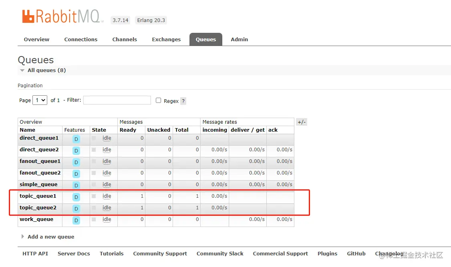The height and width of the screenshot is (267, 451).
Task: Click the Regex help question mark
Action: coord(183,101)
